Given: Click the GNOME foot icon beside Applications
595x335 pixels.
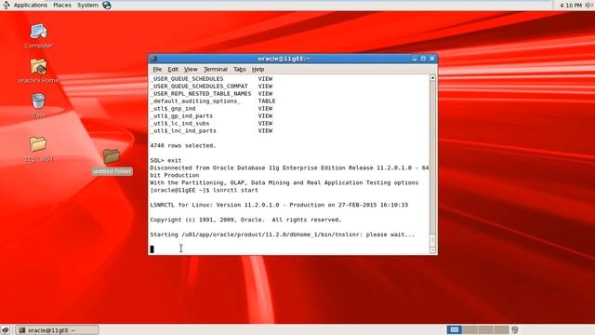Looking at the screenshot, I should click(x=7, y=5).
